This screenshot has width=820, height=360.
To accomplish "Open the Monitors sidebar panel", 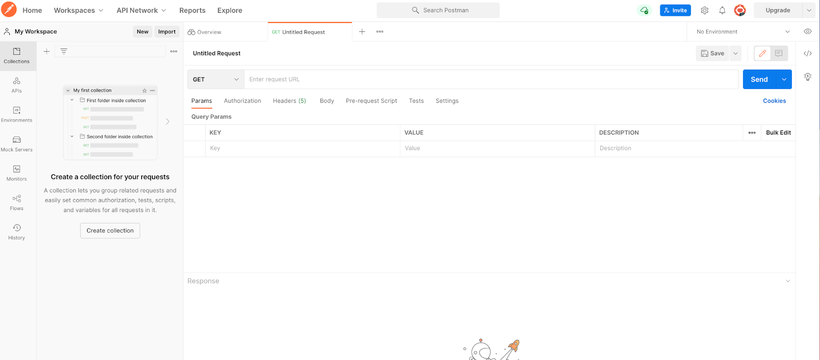I will pyautogui.click(x=17, y=173).
